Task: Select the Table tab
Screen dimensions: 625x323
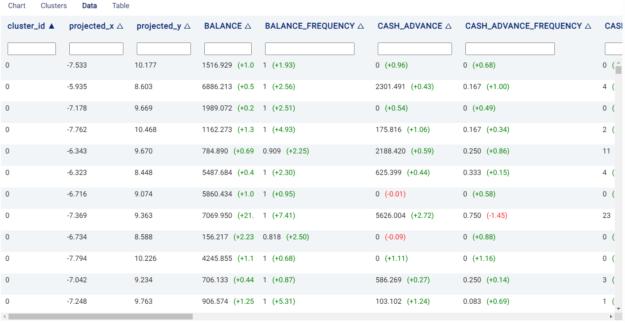Action: pyautogui.click(x=121, y=6)
